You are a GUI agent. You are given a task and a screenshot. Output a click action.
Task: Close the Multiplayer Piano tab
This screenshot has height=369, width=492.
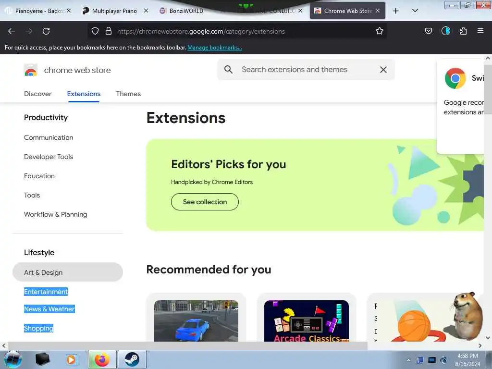click(x=146, y=11)
